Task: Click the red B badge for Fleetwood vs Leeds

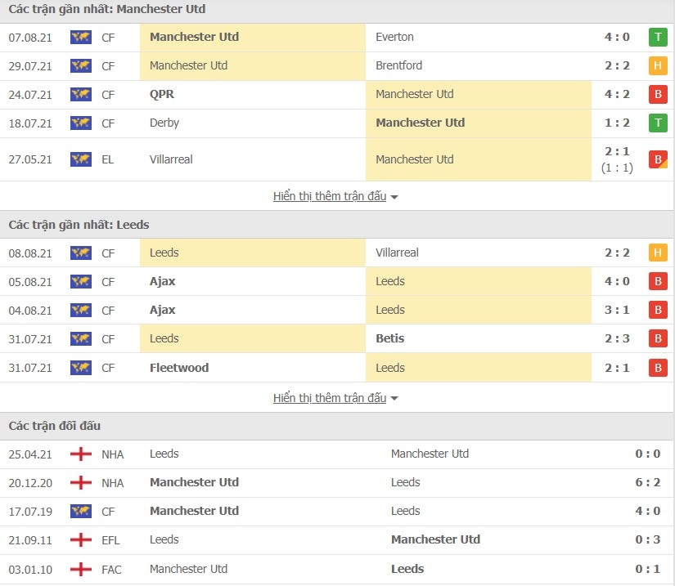Action: [658, 368]
